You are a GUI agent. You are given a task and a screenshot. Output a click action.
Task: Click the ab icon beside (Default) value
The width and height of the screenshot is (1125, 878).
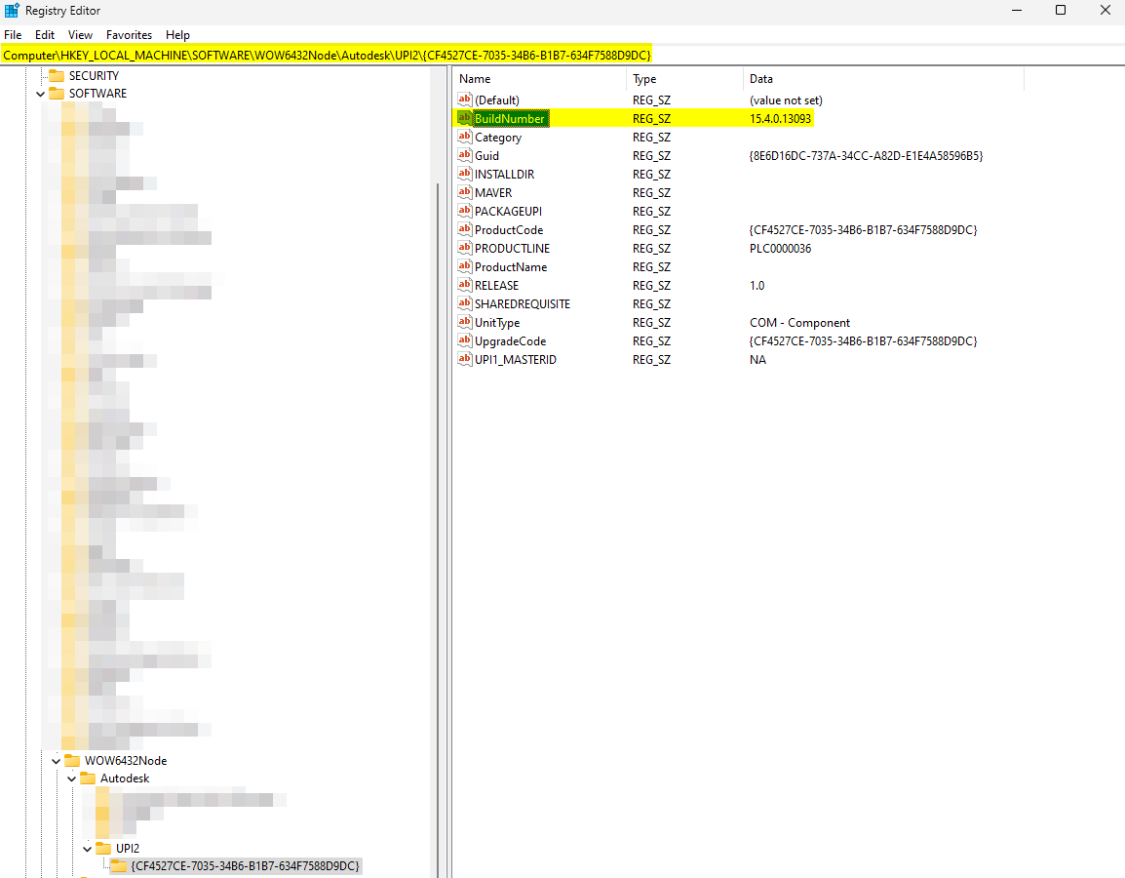click(464, 100)
